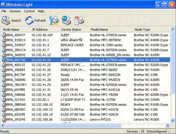The height and width of the screenshot is (134, 176).
Task: Select the printer icon for BRN_7AB066
Action: pyautogui.click(x=4, y=94)
